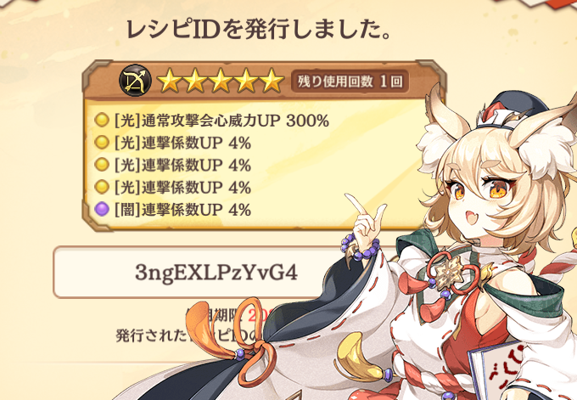Click the middle third gold star

click(x=221, y=81)
